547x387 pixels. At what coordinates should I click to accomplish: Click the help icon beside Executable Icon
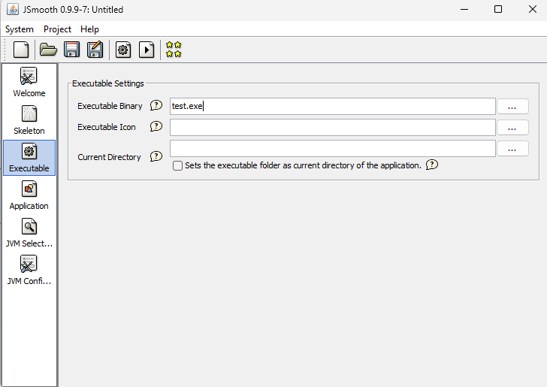(156, 127)
